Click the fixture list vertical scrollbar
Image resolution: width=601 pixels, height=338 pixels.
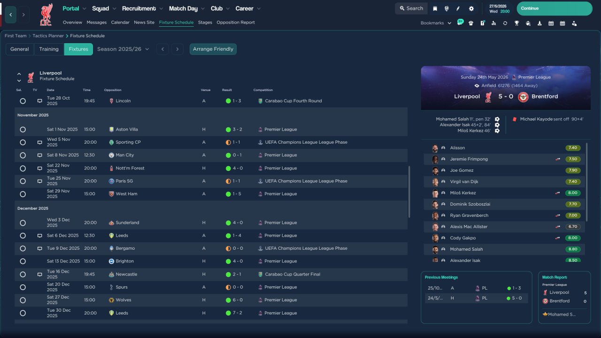coord(409,192)
